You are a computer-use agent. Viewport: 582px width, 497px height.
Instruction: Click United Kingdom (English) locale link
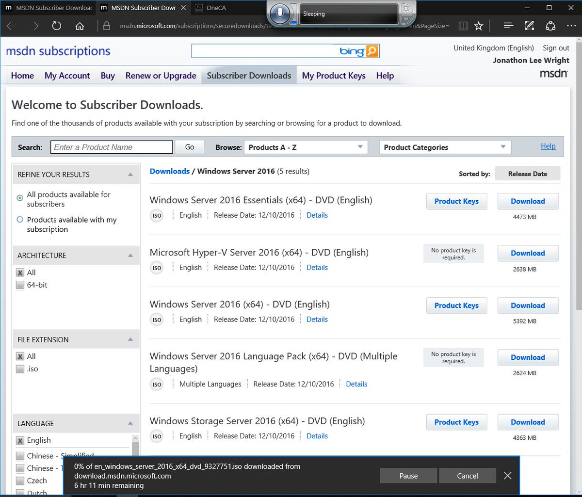[494, 48]
